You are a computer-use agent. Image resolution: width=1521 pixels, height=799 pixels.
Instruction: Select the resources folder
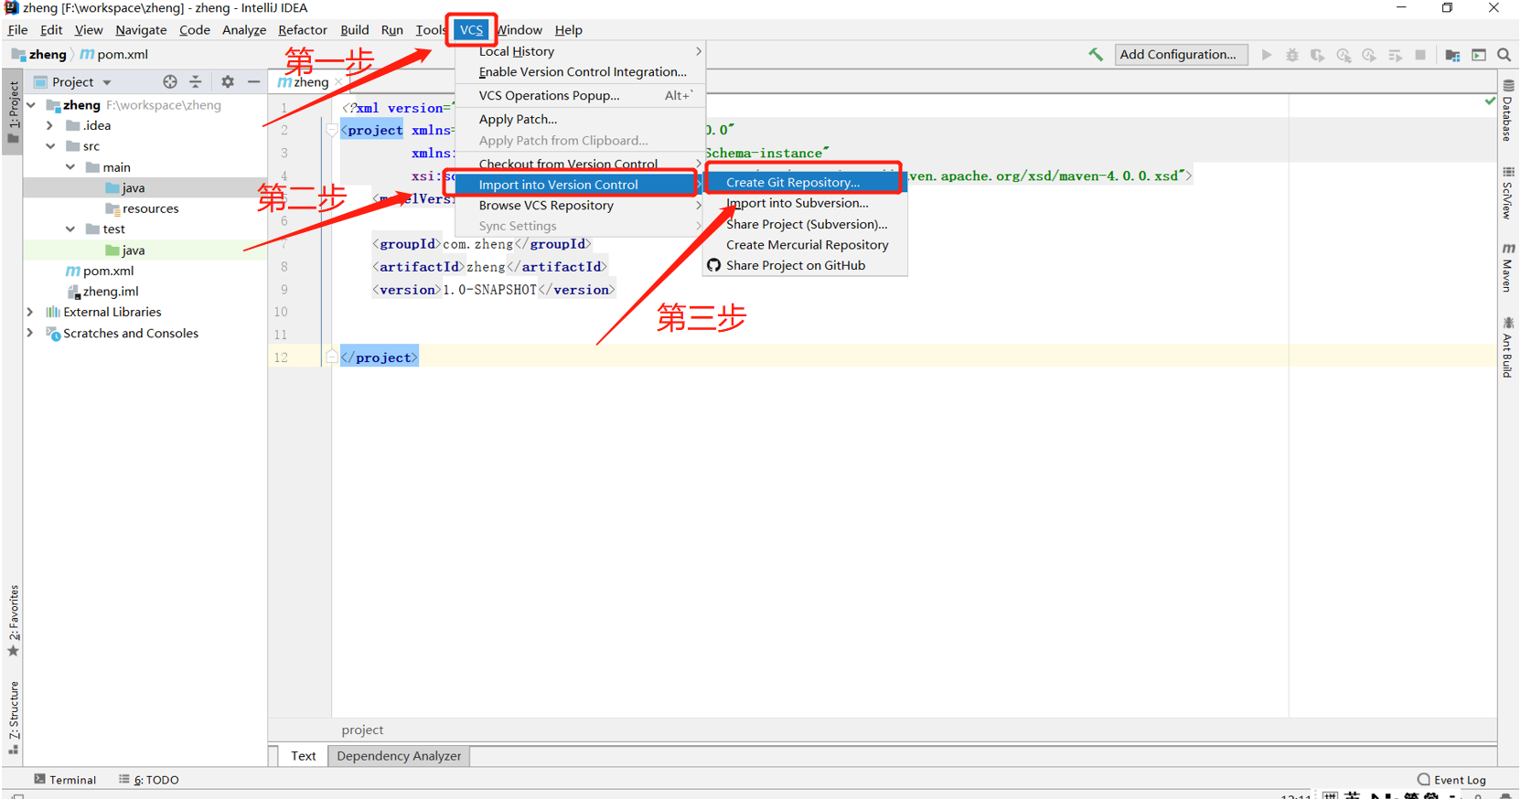[150, 209]
